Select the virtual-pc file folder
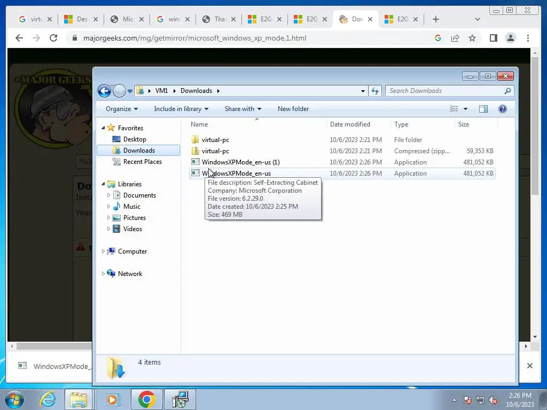The image size is (547, 410). (x=342, y=140)
